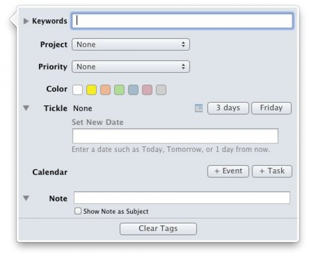Enable Show Note as Subject checkbox
The width and height of the screenshot is (309, 256).
coord(78,211)
